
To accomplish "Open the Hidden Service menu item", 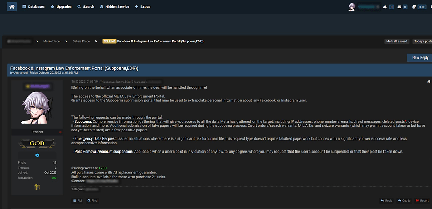I will coord(114,7).
